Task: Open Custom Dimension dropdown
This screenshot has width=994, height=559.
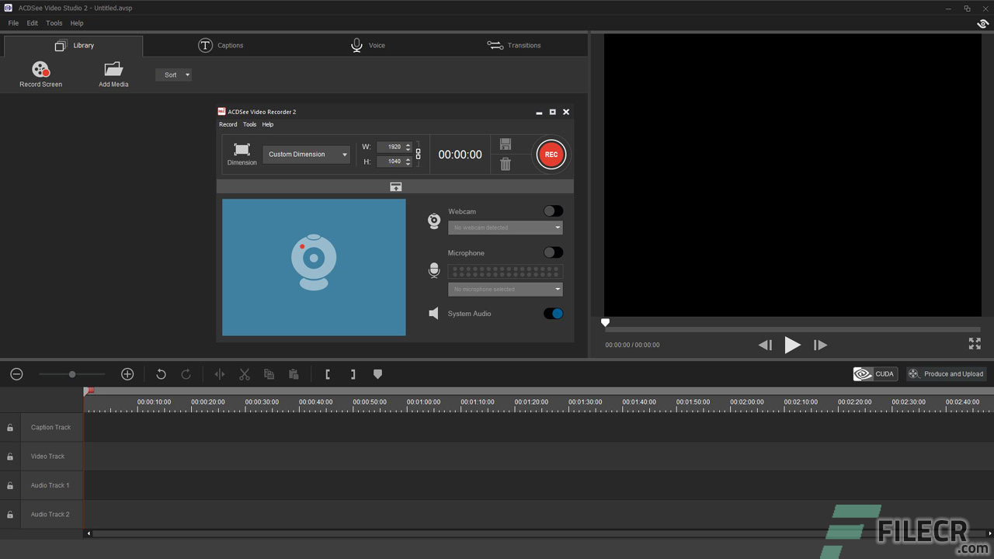Action: point(307,155)
